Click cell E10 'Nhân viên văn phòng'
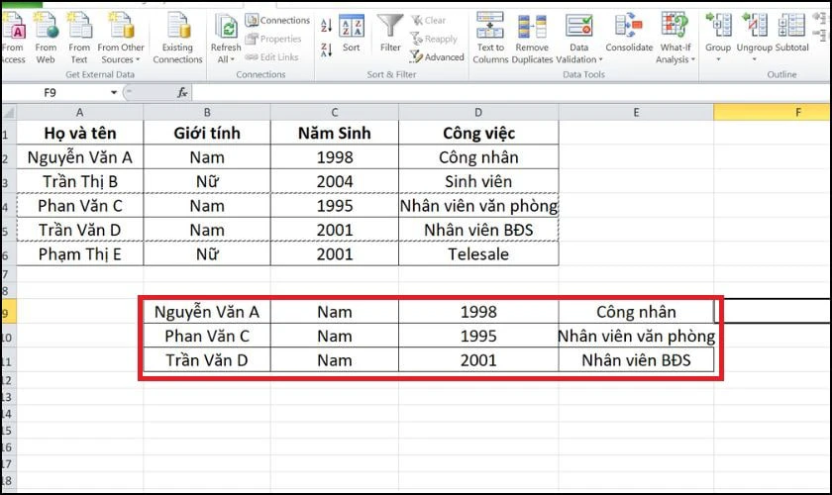Screen dimensions: 832x495 click(636, 336)
